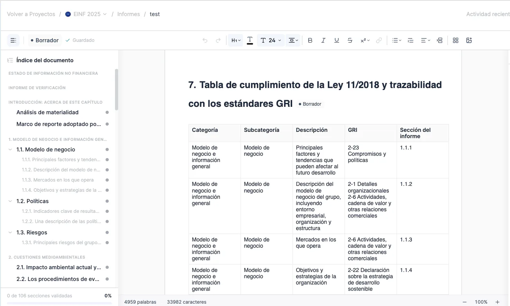
Task: Click the zoom out minus icon
Action: (x=465, y=302)
